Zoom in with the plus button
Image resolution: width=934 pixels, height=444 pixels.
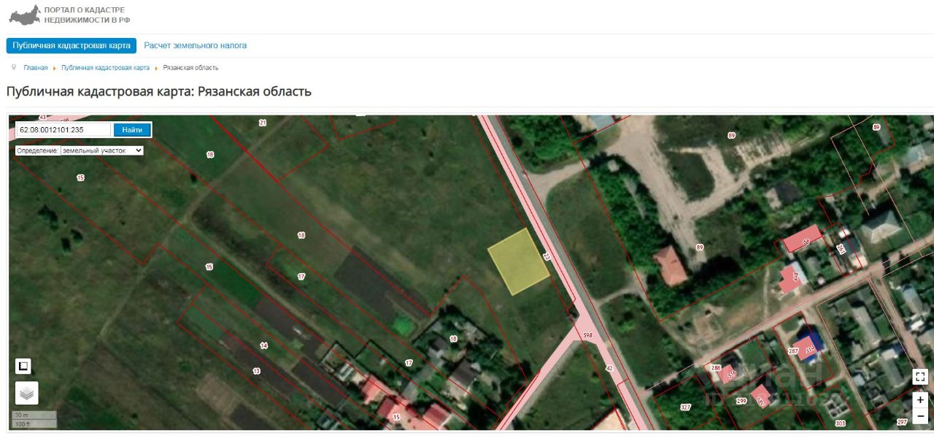pos(920,399)
